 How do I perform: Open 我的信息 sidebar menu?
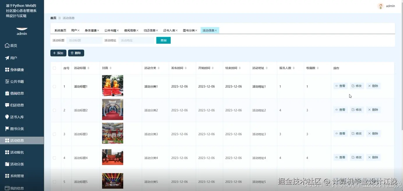(x=22, y=188)
